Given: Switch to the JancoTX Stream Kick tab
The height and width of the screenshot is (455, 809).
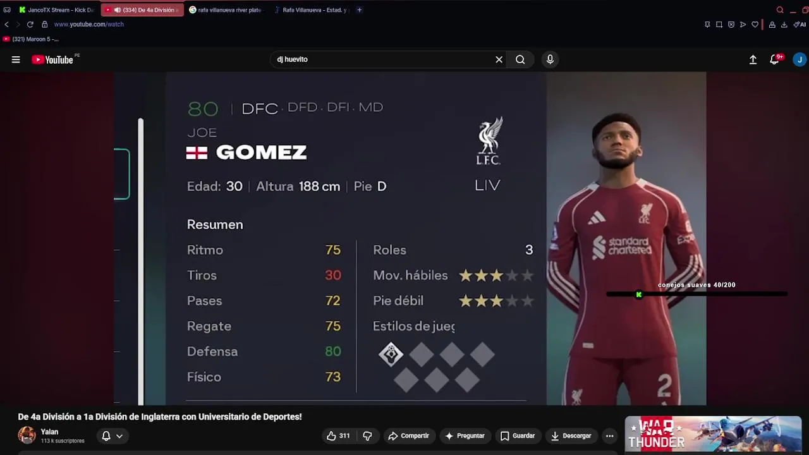Looking at the screenshot, I should click(56, 10).
